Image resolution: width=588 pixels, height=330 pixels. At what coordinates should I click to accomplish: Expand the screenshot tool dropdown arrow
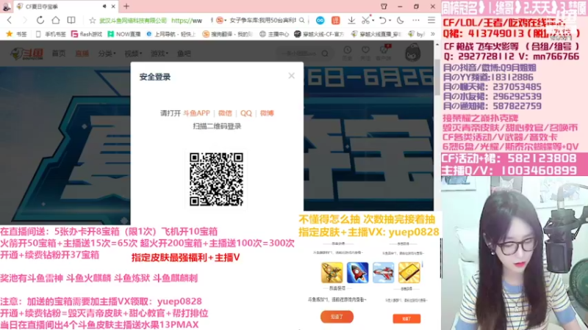(373, 21)
